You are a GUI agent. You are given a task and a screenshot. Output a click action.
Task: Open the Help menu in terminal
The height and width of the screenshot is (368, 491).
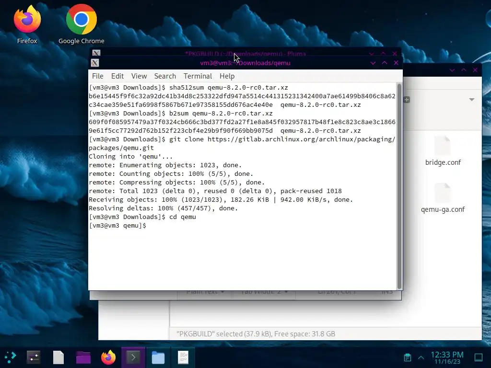pyautogui.click(x=227, y=76)
